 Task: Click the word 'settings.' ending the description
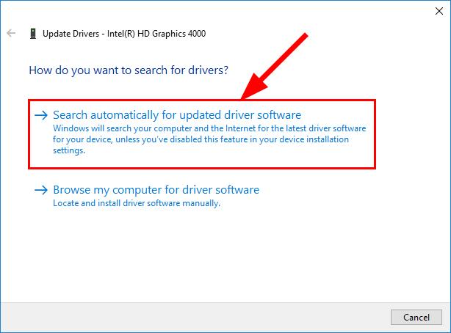point(70,150)
